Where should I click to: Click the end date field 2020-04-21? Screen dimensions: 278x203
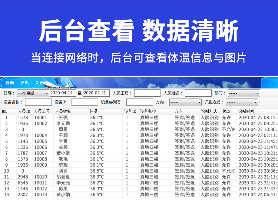(96, 93)
